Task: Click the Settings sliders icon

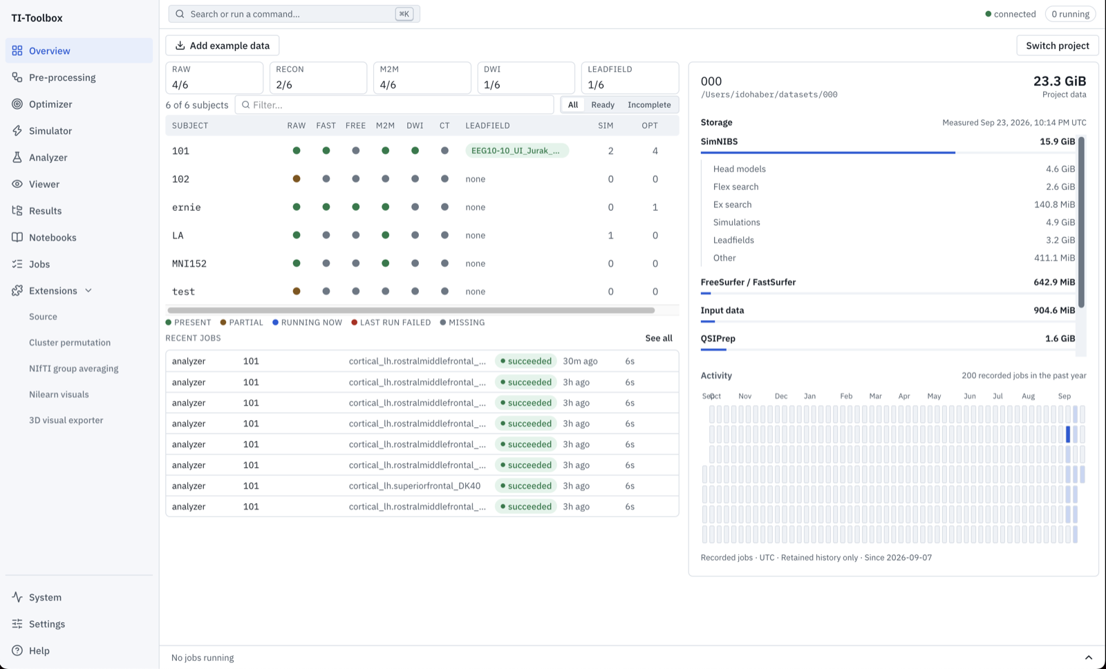Action: [17, 624]
